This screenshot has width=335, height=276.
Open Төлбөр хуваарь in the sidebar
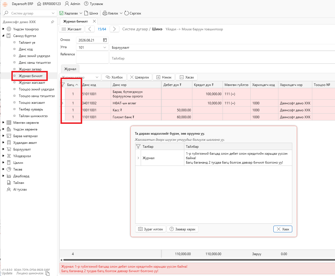tap(31, 109)
